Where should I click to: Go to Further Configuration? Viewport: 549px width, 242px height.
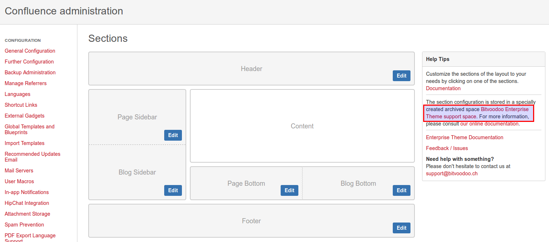pyautogui.click(x=29, y=62)
